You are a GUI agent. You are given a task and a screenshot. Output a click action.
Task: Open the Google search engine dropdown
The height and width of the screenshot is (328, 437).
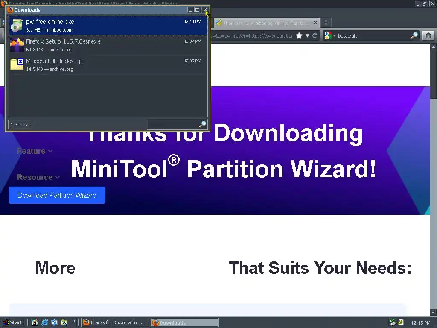[x=330, y=36]
